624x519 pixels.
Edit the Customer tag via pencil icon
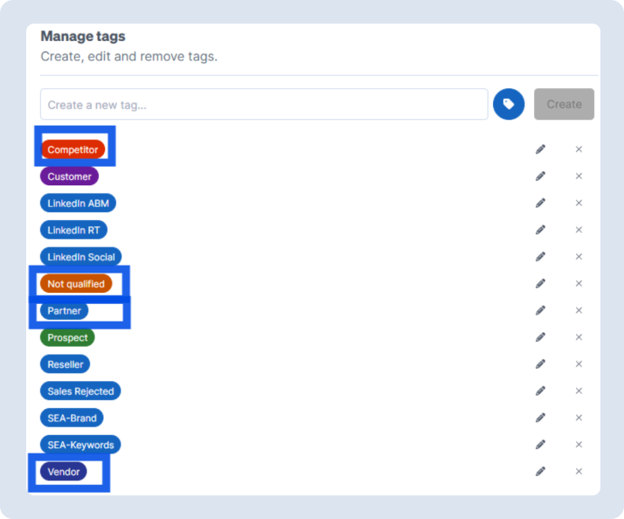point(540,176)
